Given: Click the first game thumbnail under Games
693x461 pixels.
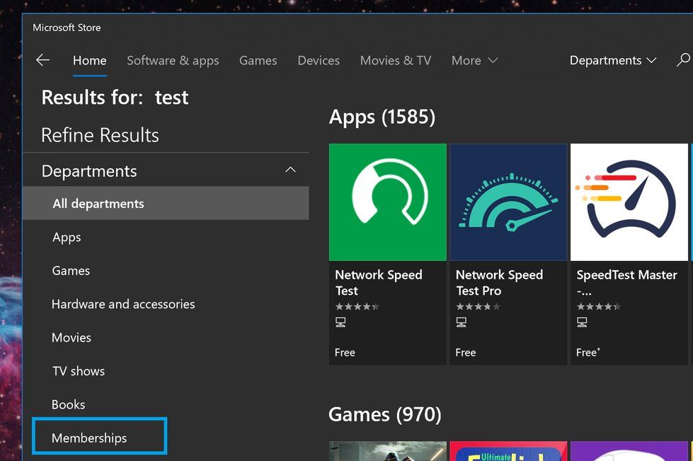Looking at the screenshot, I should coord(387,452).
